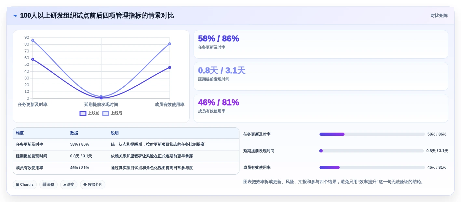
Task: Click the 上线前 data point at 成员有效使用率
Action: click(x=169, y=67)
